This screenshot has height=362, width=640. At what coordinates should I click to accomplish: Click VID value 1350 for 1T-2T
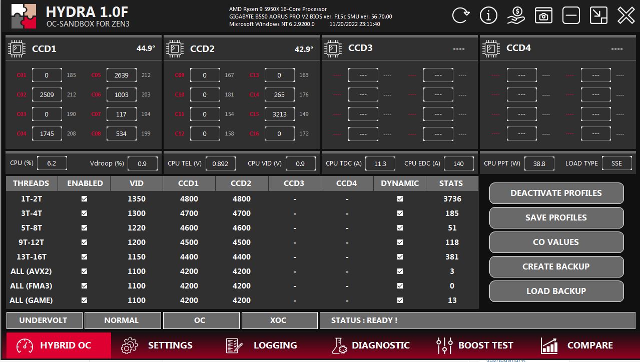click(137, 198)
